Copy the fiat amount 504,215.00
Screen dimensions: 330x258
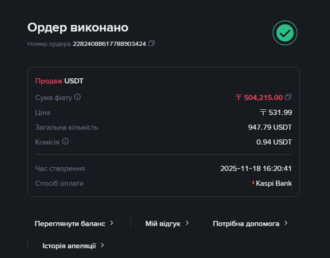[x=288, y=97]
